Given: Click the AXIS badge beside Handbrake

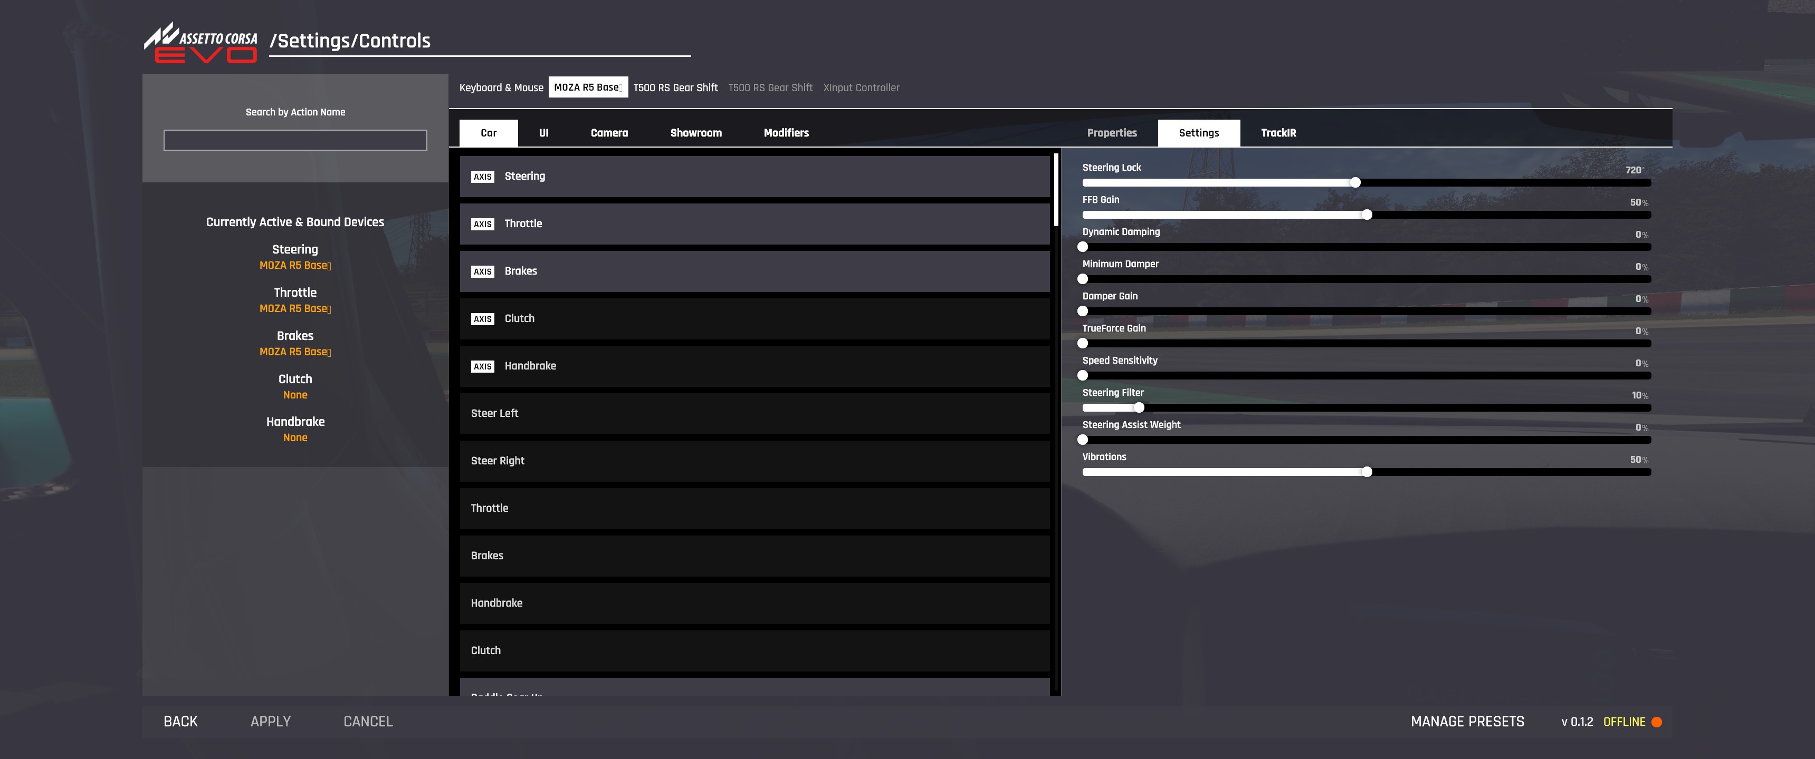Looking at the screenshot, I should coord(483,366).
